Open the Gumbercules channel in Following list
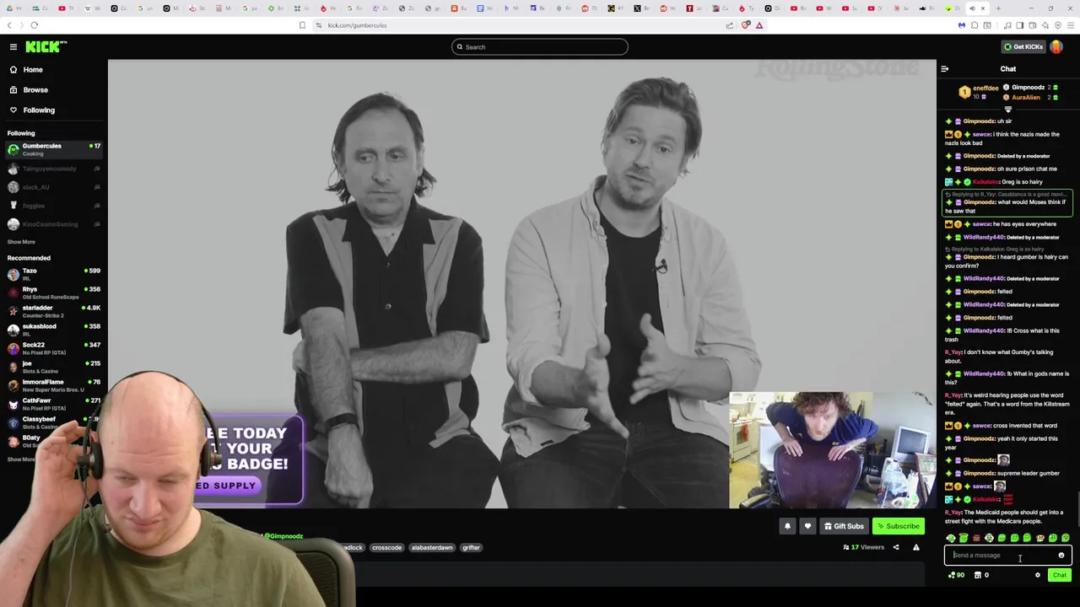This screenshot has height=607, width=1080. point(53,149)
